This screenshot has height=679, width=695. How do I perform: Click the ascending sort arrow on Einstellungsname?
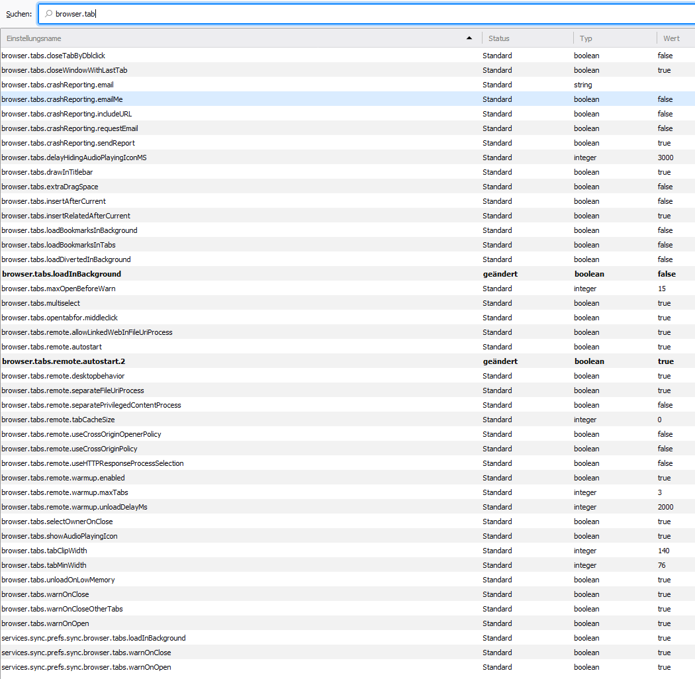coord(469,38)
